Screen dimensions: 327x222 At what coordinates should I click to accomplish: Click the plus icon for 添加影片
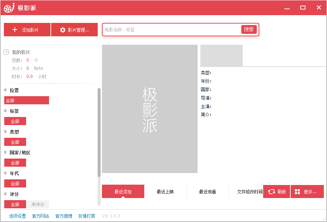pos(15,30)
